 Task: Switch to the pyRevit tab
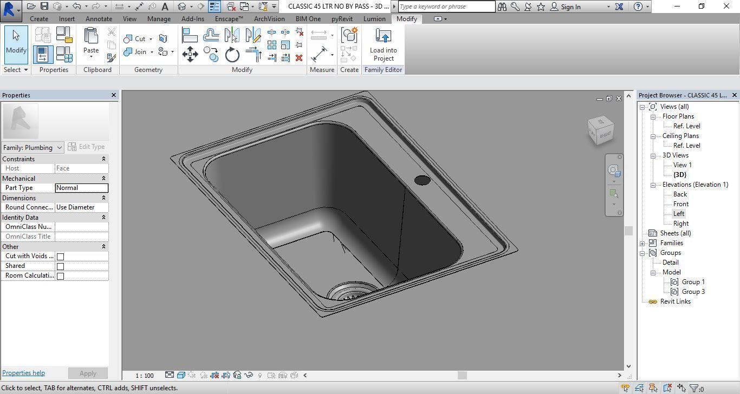(342, 18)
